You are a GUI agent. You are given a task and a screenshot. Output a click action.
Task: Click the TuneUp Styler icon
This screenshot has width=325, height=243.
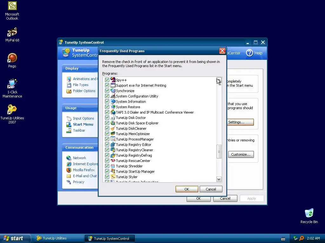coord(113,177)
